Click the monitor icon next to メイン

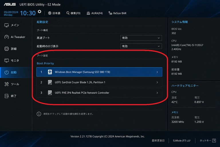click(7, 25)
